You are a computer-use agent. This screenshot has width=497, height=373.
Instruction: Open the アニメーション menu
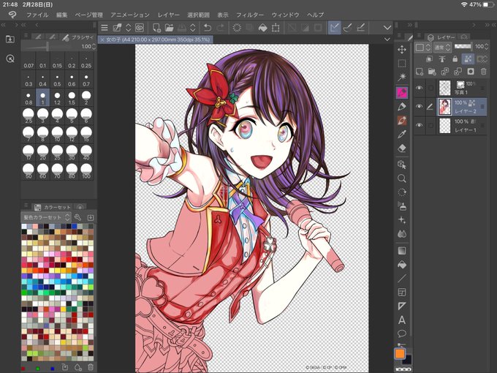click(x=130, y=15)
